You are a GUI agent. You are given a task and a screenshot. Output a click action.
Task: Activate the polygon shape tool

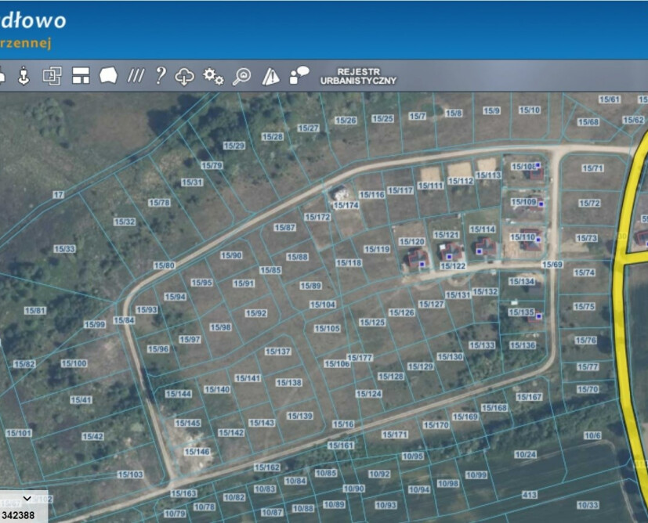click(x=108, y=76)
